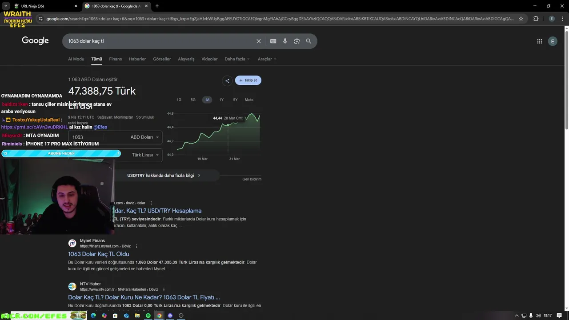Viewport: 569px width, 320px height.
Task: Open USD/TRY Hesaplama result link
Action: (158, 211)
